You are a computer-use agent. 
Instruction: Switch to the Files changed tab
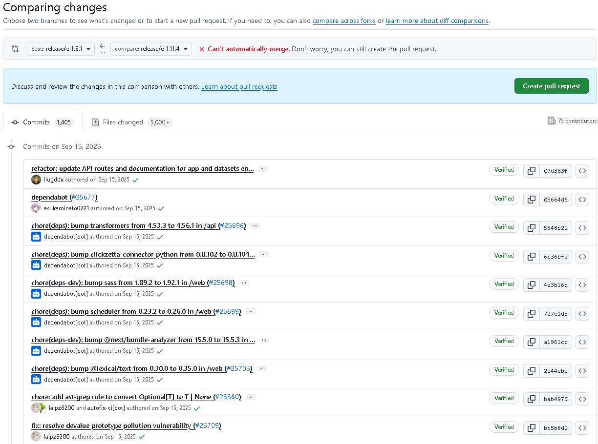(x=132, y=122)
